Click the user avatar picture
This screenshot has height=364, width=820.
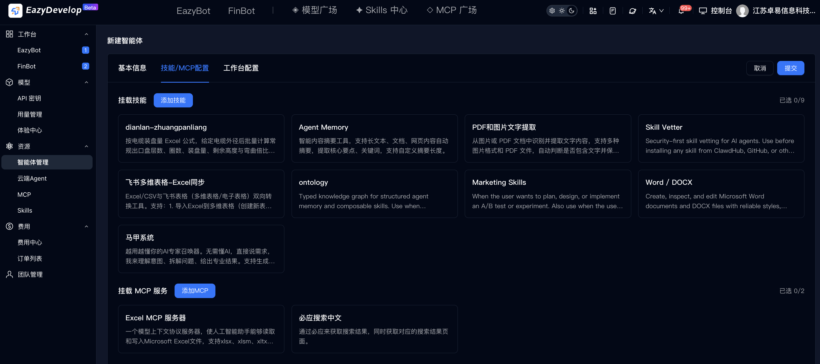point(742,11)
